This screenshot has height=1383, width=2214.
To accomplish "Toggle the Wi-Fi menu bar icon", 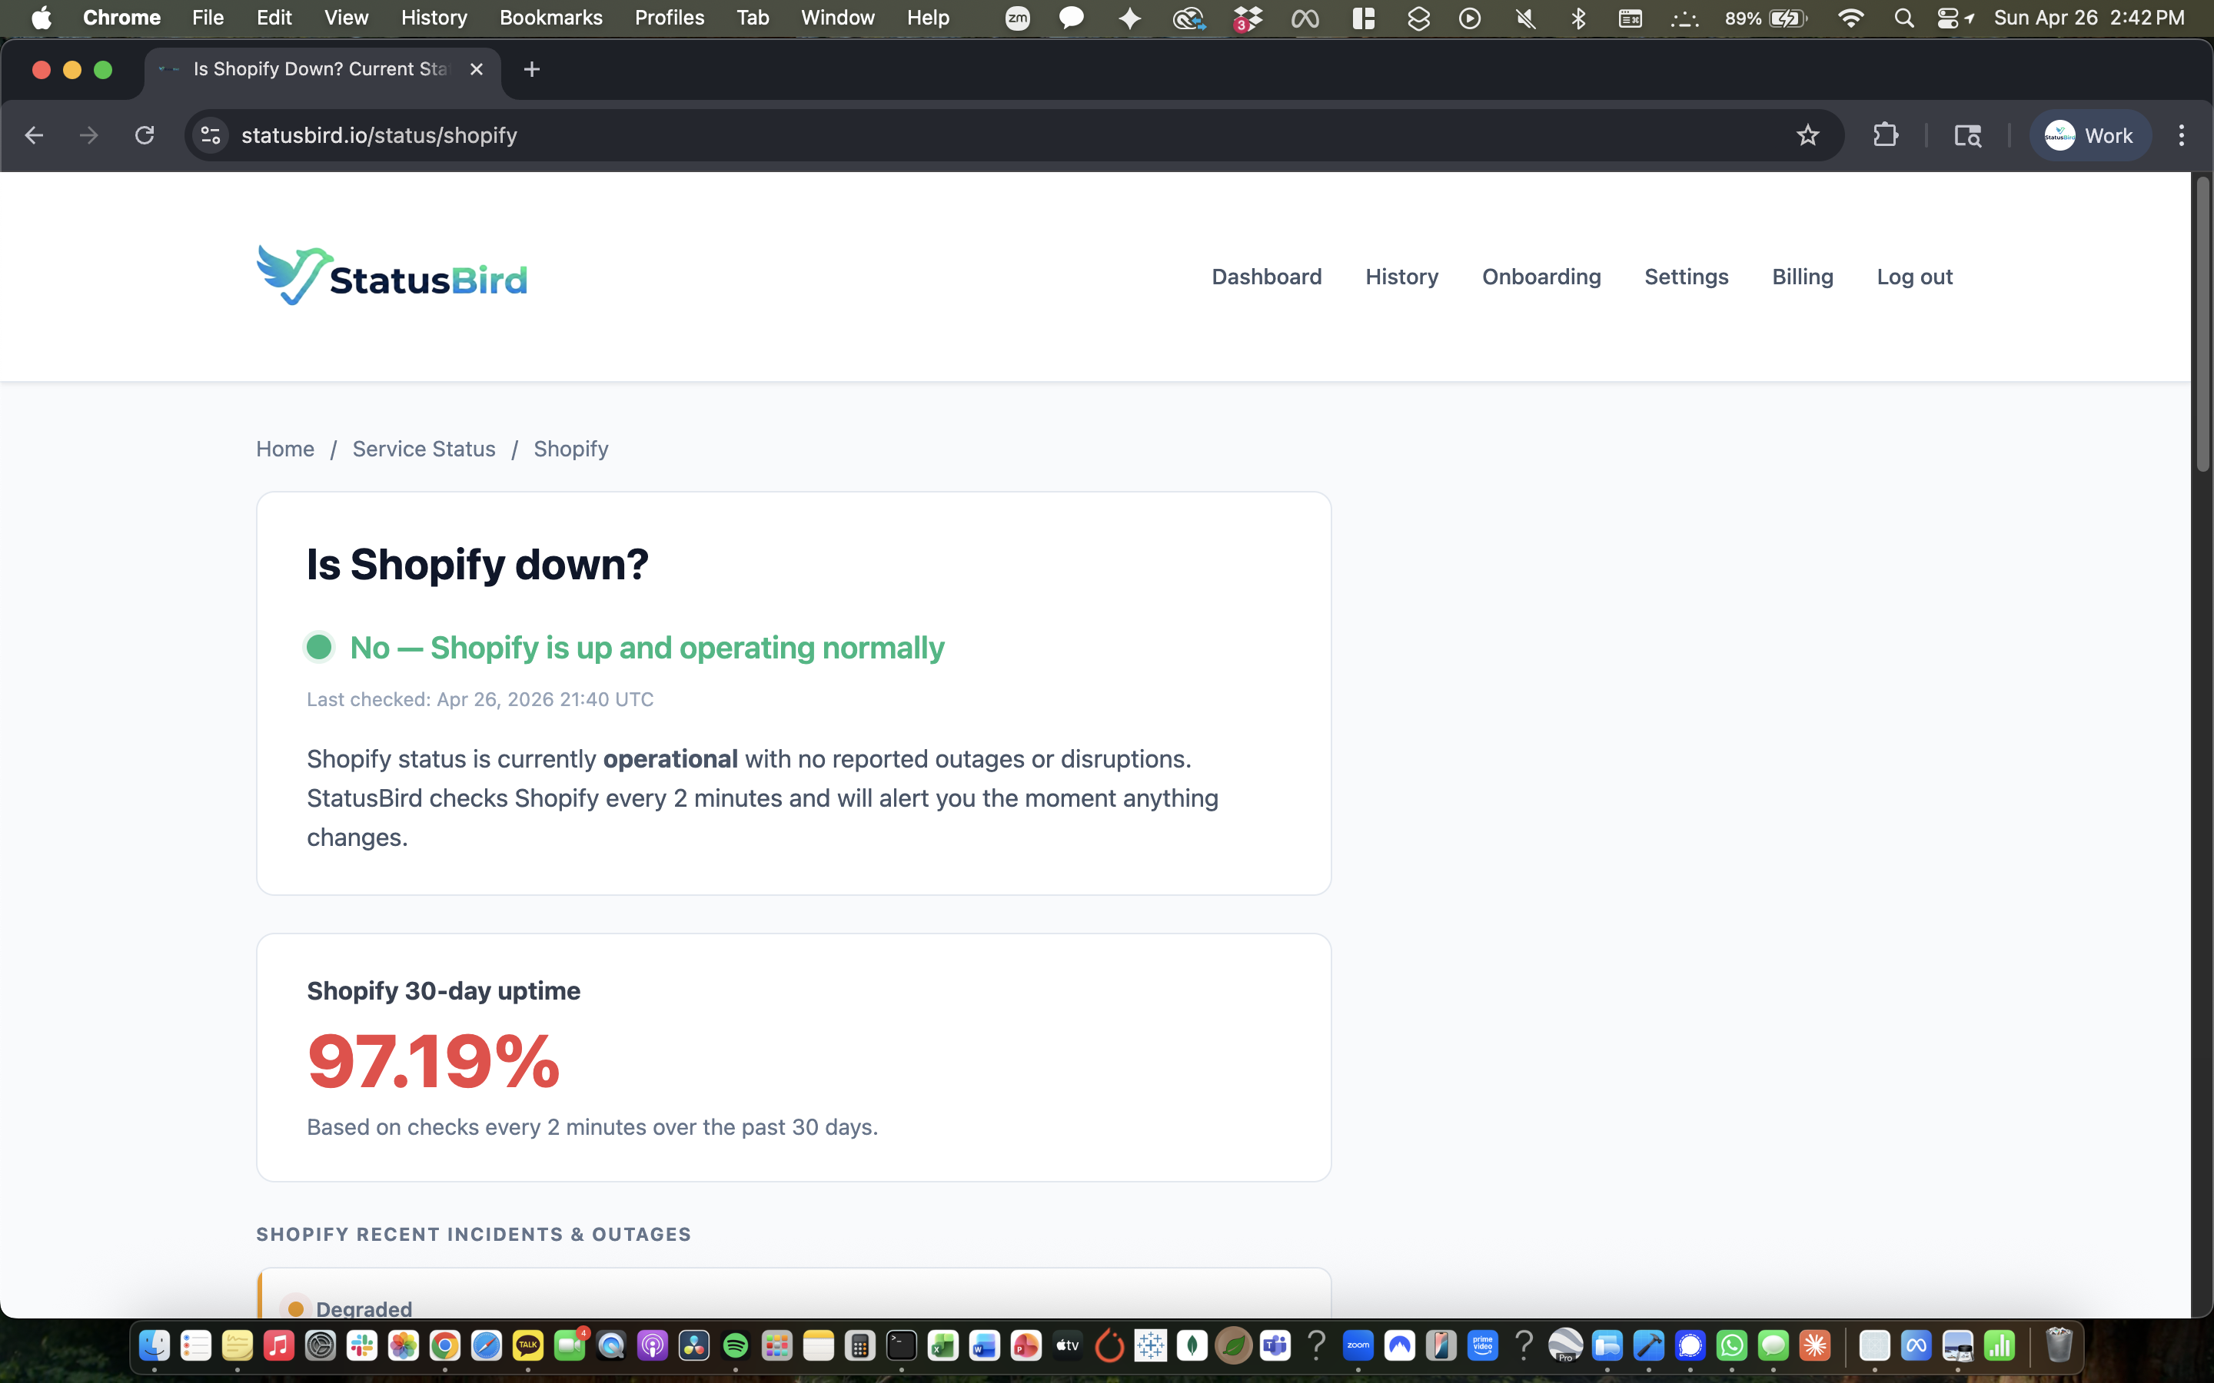I will point(1851,18).
